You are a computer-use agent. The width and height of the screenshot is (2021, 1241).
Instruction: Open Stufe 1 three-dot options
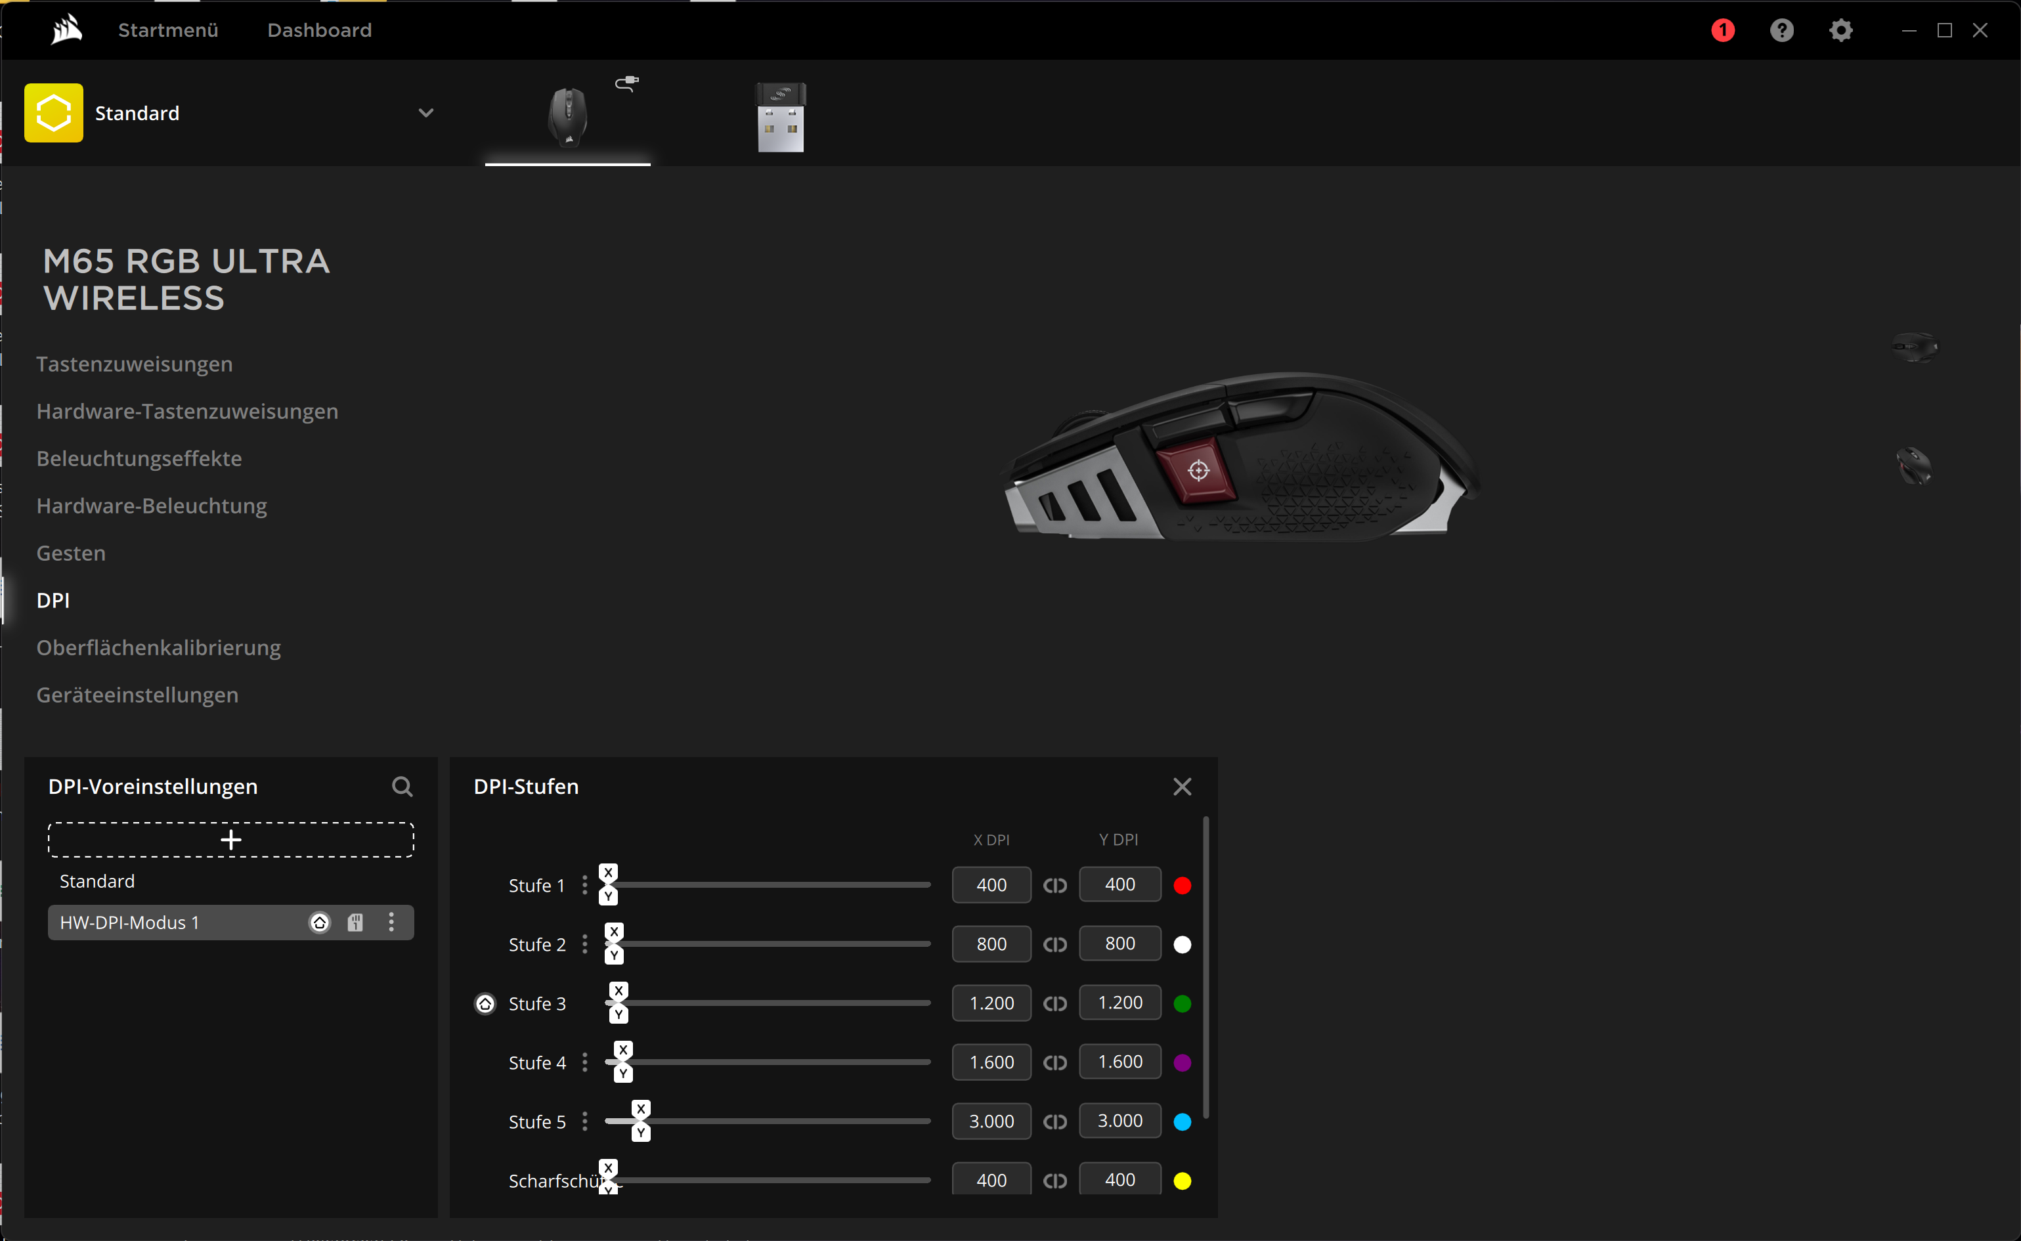click(x=584, y=885)
